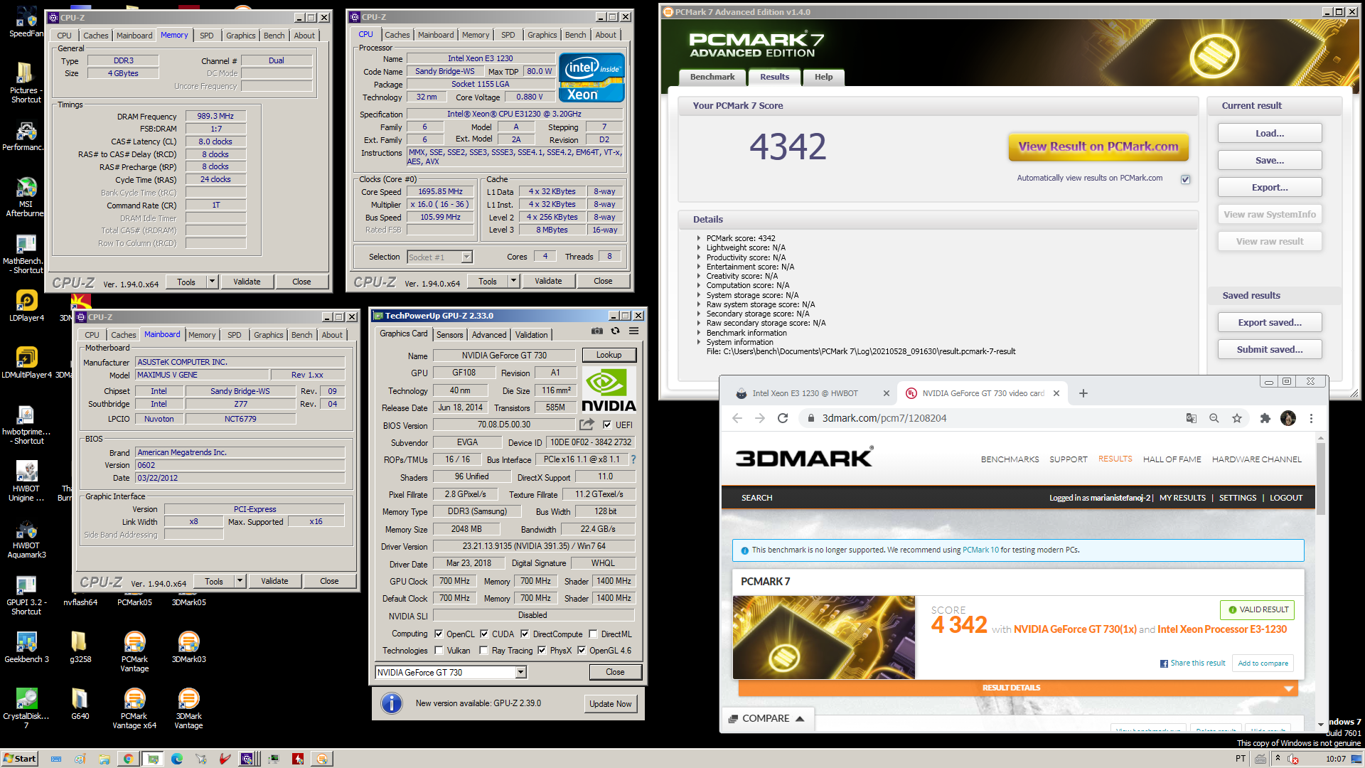Open Chrome from the taskbar

click(x=128, y=759)
